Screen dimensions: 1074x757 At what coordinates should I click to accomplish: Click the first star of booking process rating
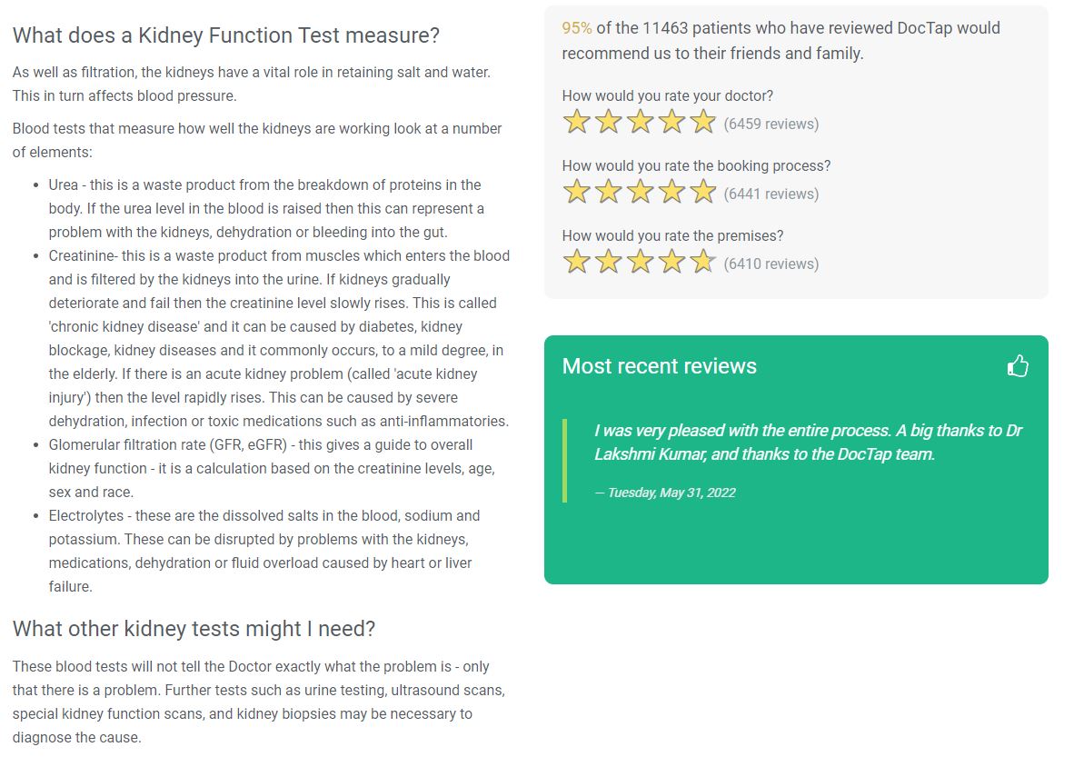click(x=577, y=192)
